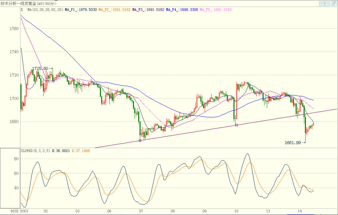The image size is (338, 215).
Task: Click the 13 date label on time axis
Action: 268,211
